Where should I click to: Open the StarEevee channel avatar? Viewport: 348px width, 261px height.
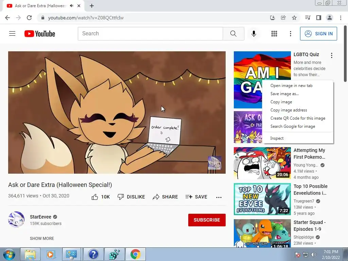tap(16, 220)
